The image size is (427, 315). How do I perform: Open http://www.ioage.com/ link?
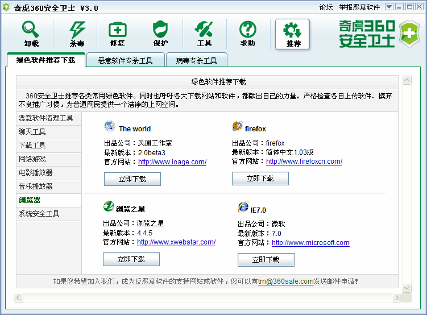[x=172, y=162]
